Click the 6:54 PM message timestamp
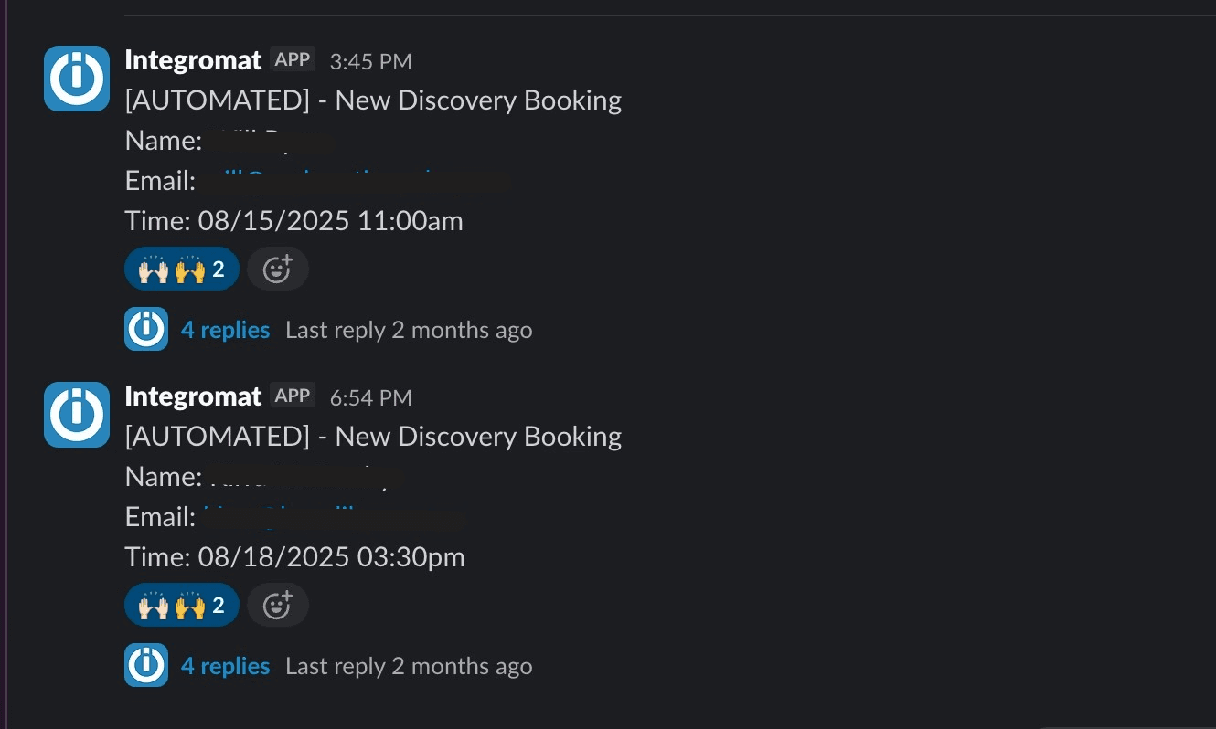Viewport: 1216px width, 729px height. [370, 397]
